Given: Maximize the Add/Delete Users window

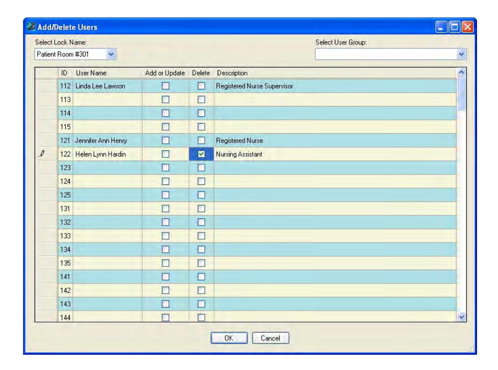Looking at the screenshot, I should 454,27.
